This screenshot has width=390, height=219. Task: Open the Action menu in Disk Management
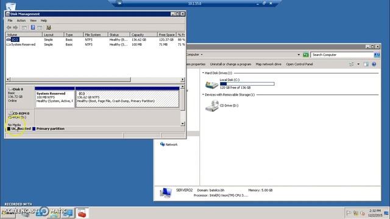tap(21, 21)
